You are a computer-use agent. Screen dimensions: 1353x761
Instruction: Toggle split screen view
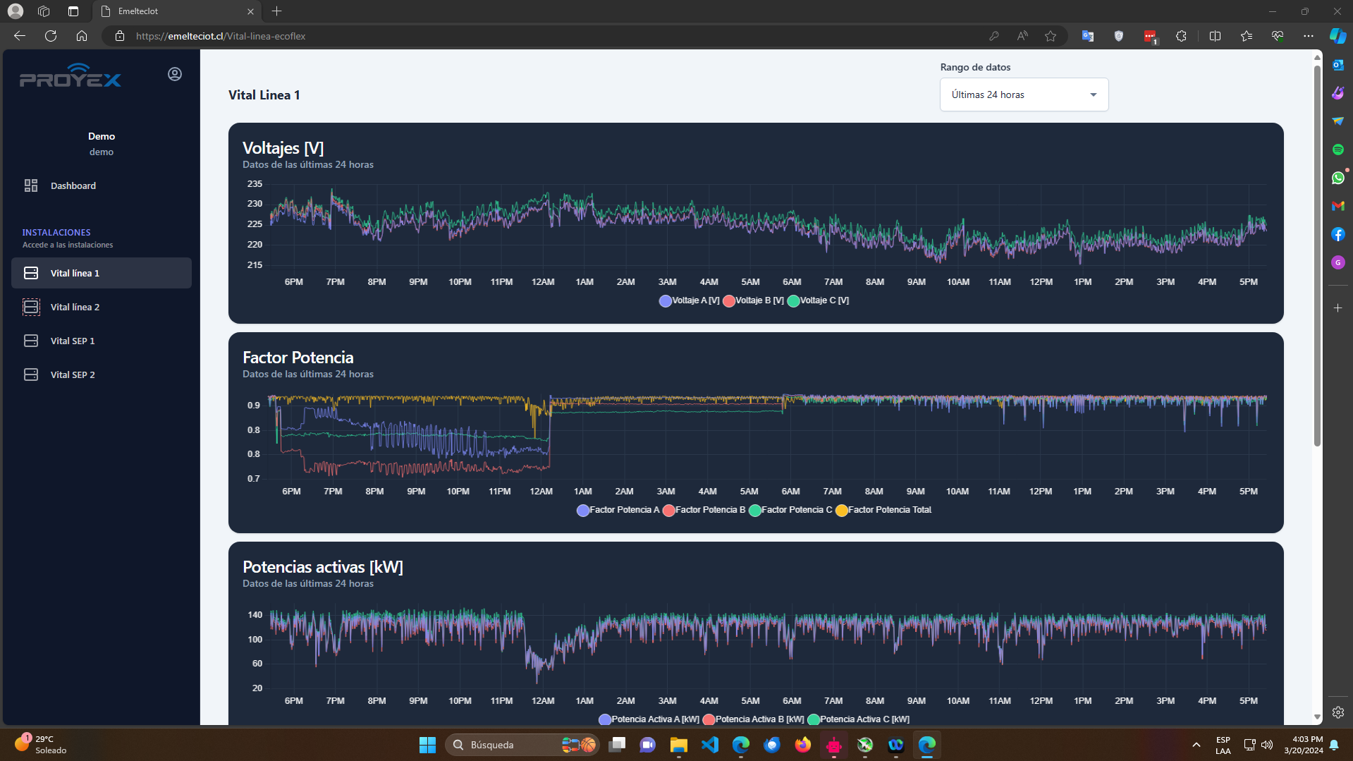[1215, 36]
